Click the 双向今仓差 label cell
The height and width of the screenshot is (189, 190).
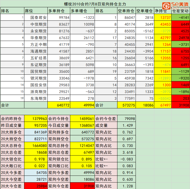(59, 186)
